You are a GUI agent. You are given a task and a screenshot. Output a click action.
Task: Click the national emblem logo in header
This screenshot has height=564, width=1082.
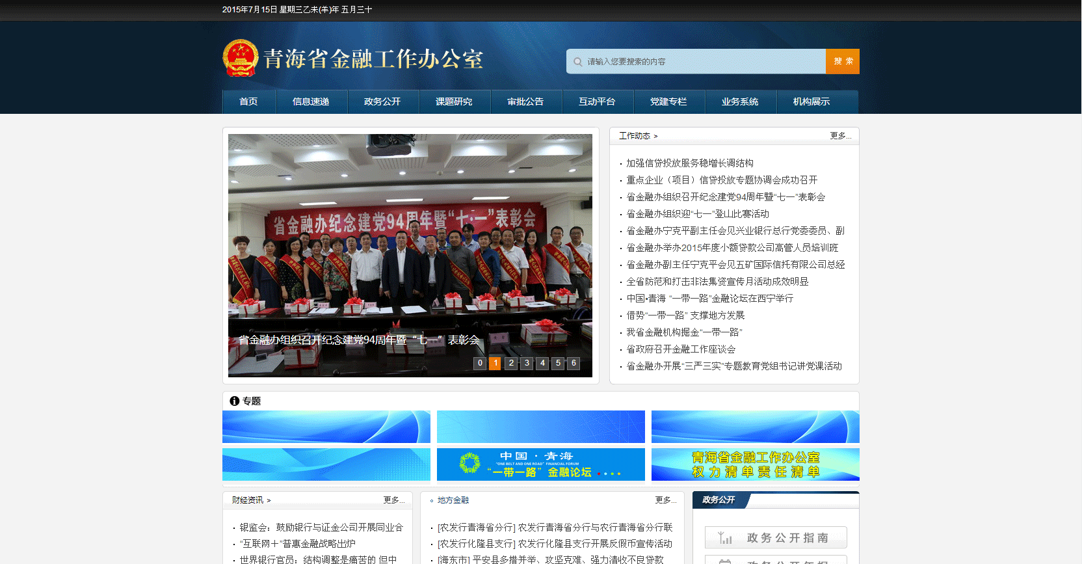pos(241,58)
